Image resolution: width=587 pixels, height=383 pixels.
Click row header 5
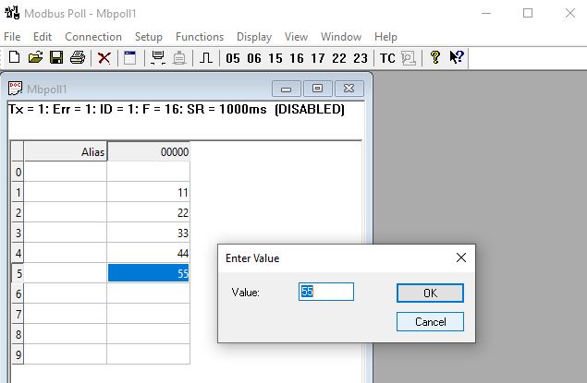[x=18, y=273]
